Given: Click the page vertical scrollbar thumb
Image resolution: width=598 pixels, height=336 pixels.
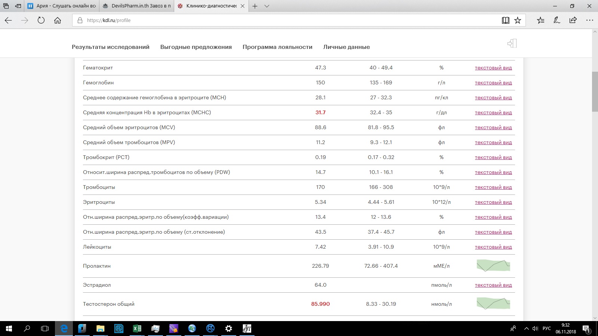Looking at the screenshot, I should coord(595,91).
